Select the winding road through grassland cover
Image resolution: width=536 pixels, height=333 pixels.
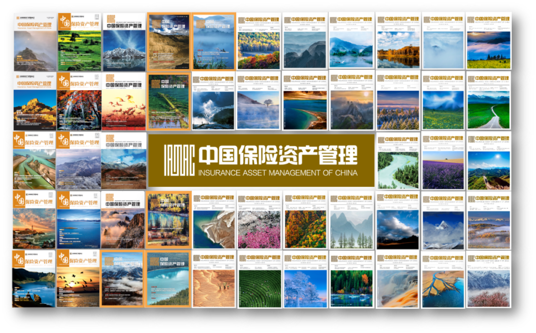coord(489,101)
